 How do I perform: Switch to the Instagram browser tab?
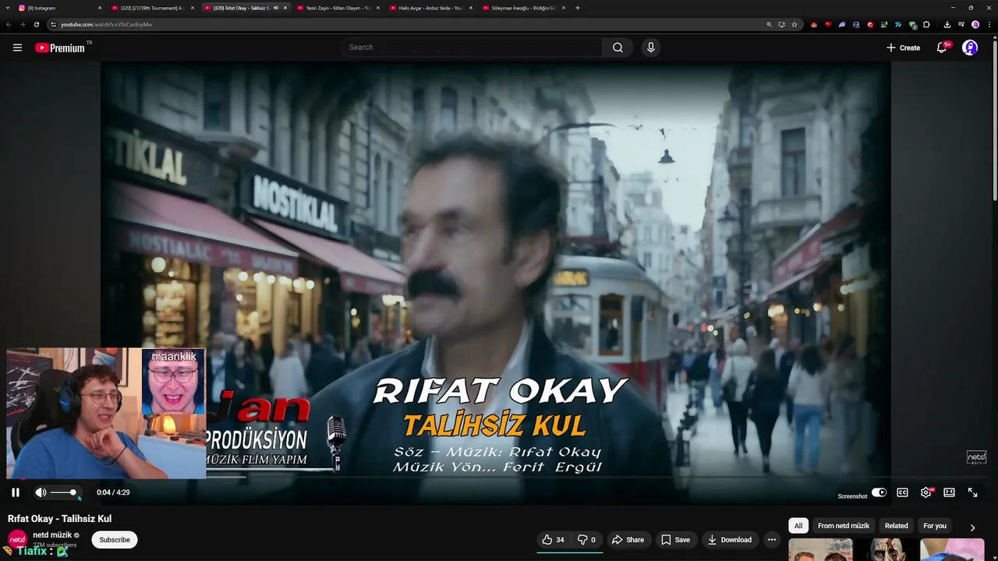click(58, 8)
